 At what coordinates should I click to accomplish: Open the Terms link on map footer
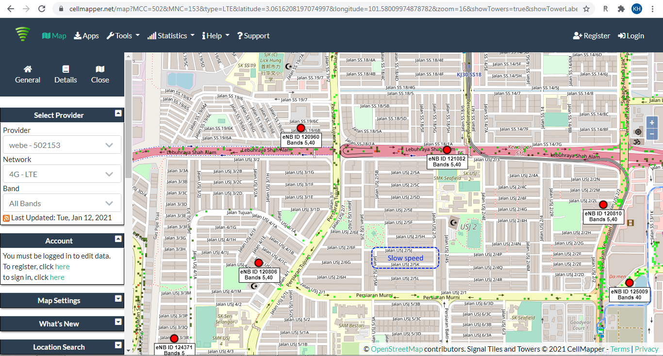(x=620, y=349)
